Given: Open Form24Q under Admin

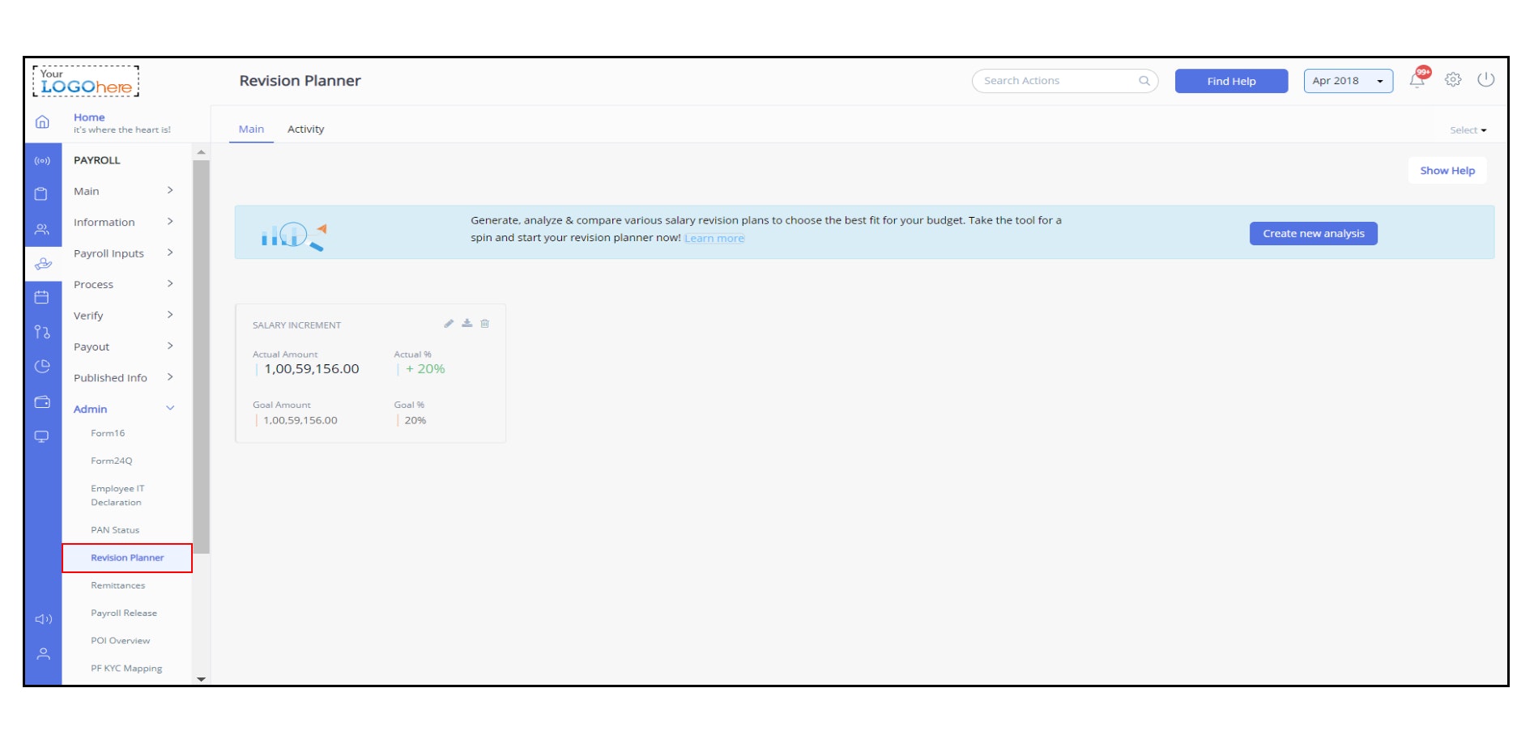Looking at the screenshot, I should (x=112, y=461).
